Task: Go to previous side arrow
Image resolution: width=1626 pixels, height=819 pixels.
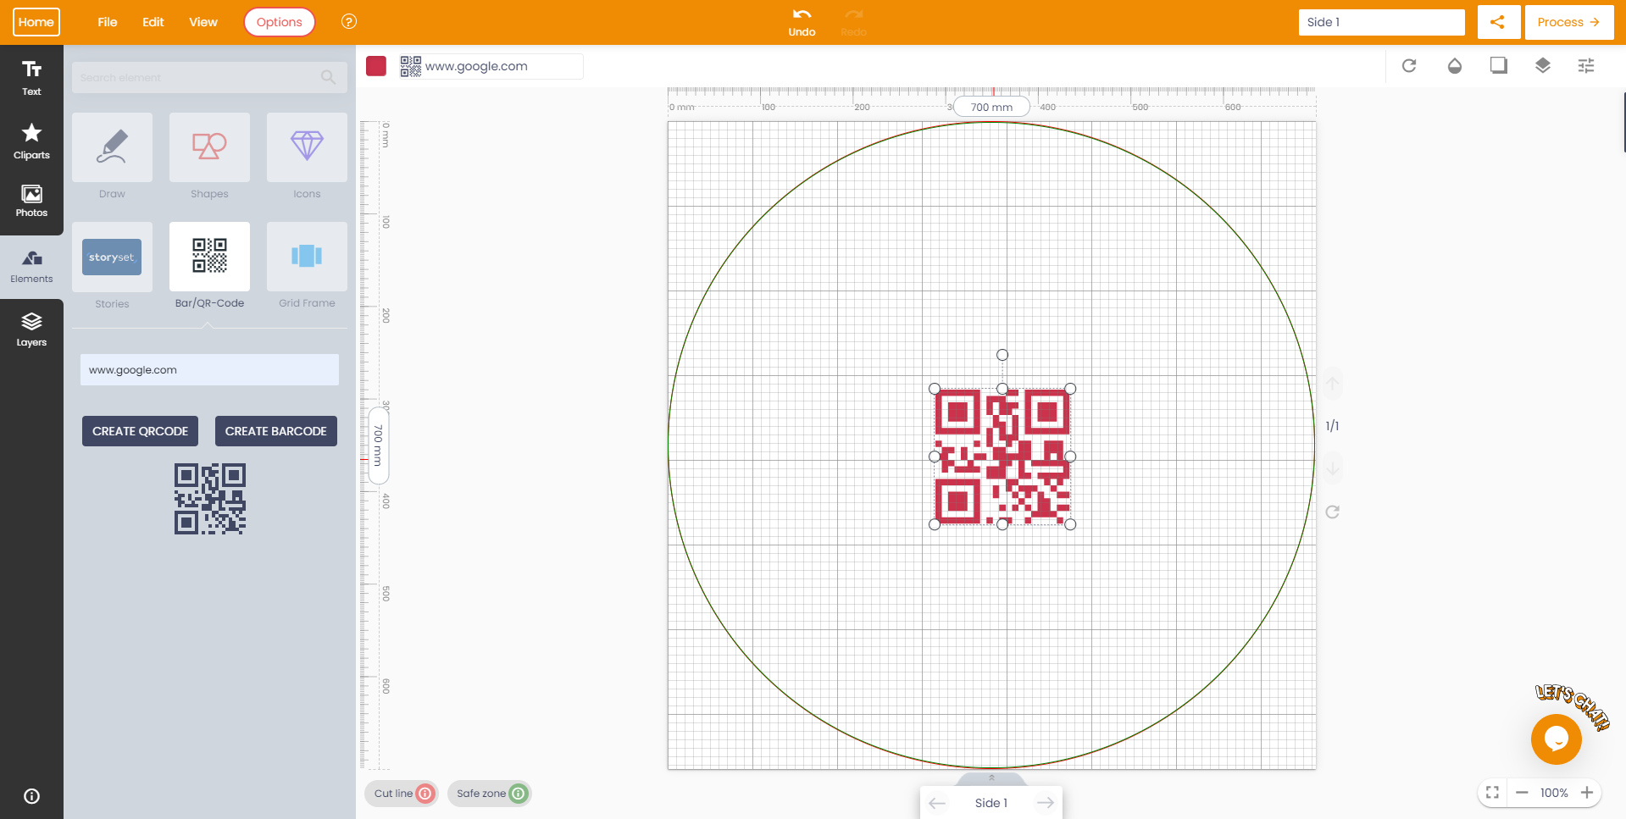Action: pos(937,803)
